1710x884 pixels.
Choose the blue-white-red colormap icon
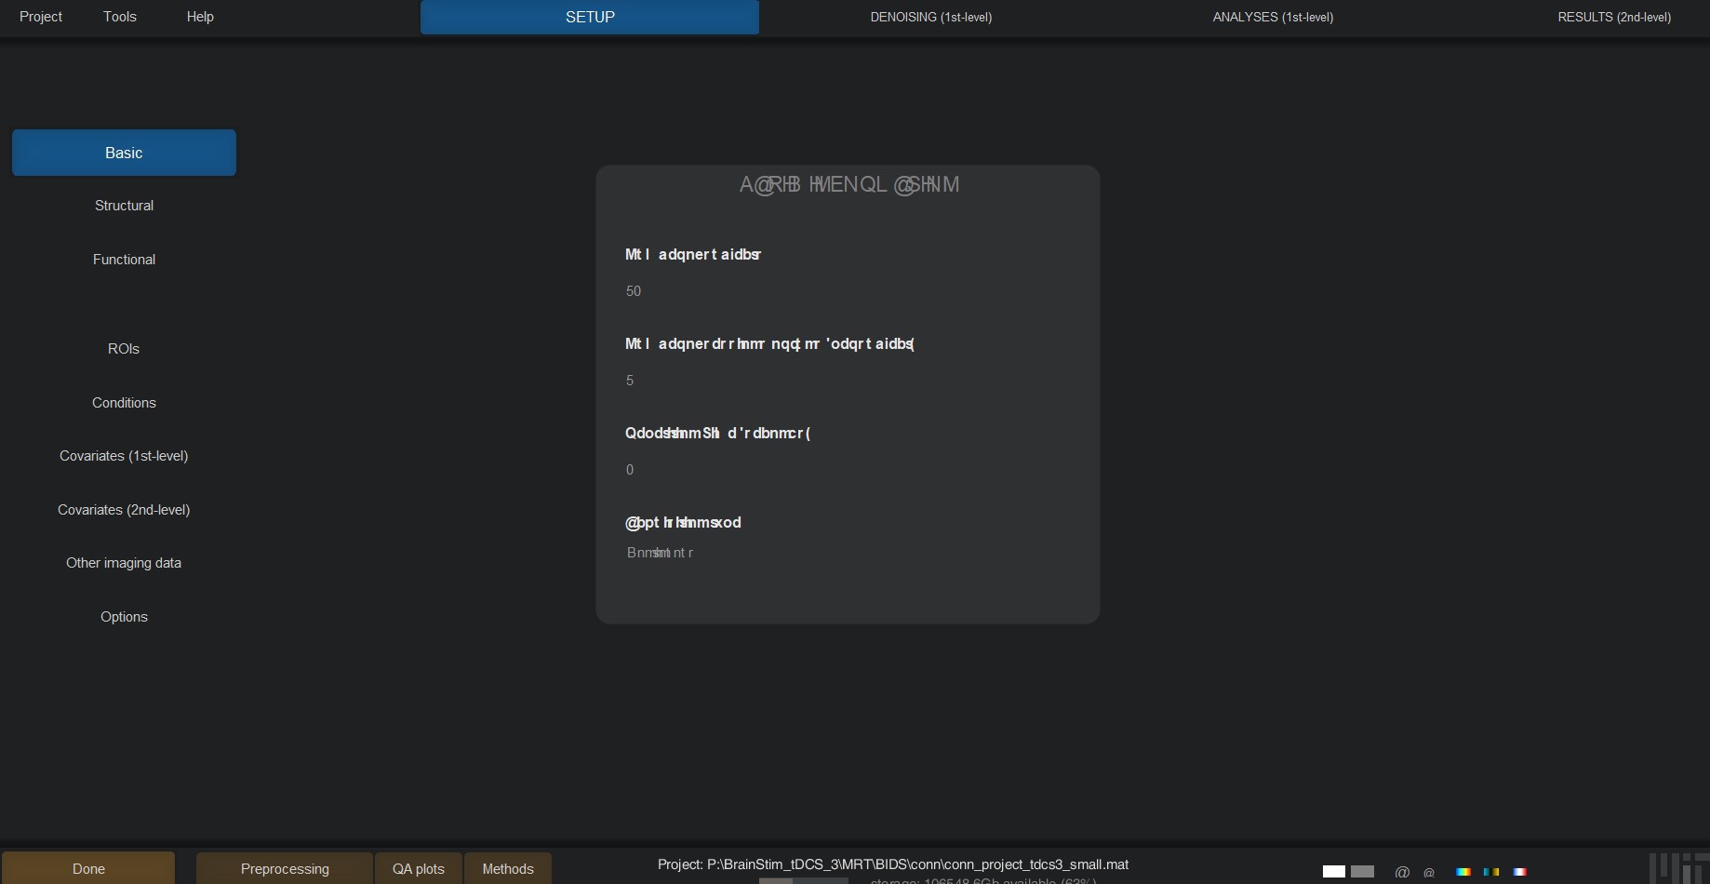tap(1519, 872)
